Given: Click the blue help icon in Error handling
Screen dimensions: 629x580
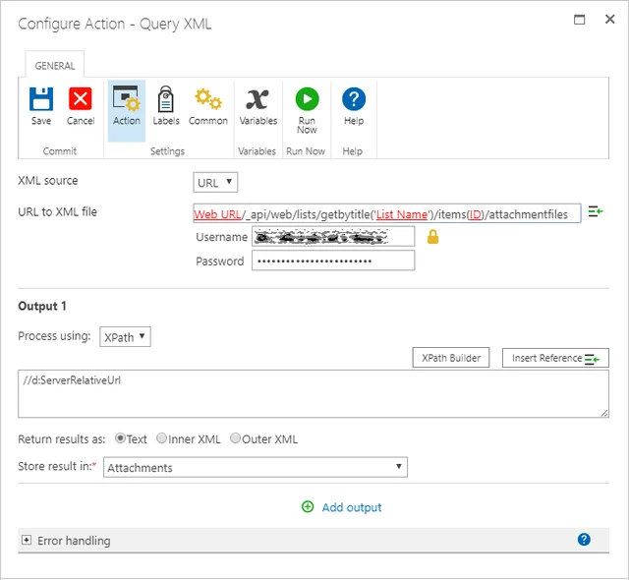Looking at the screenshot, I should [584, 540].
